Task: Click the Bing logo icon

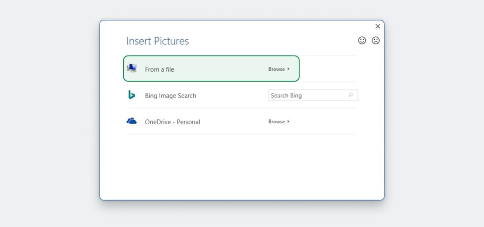Action: (132, 95)
